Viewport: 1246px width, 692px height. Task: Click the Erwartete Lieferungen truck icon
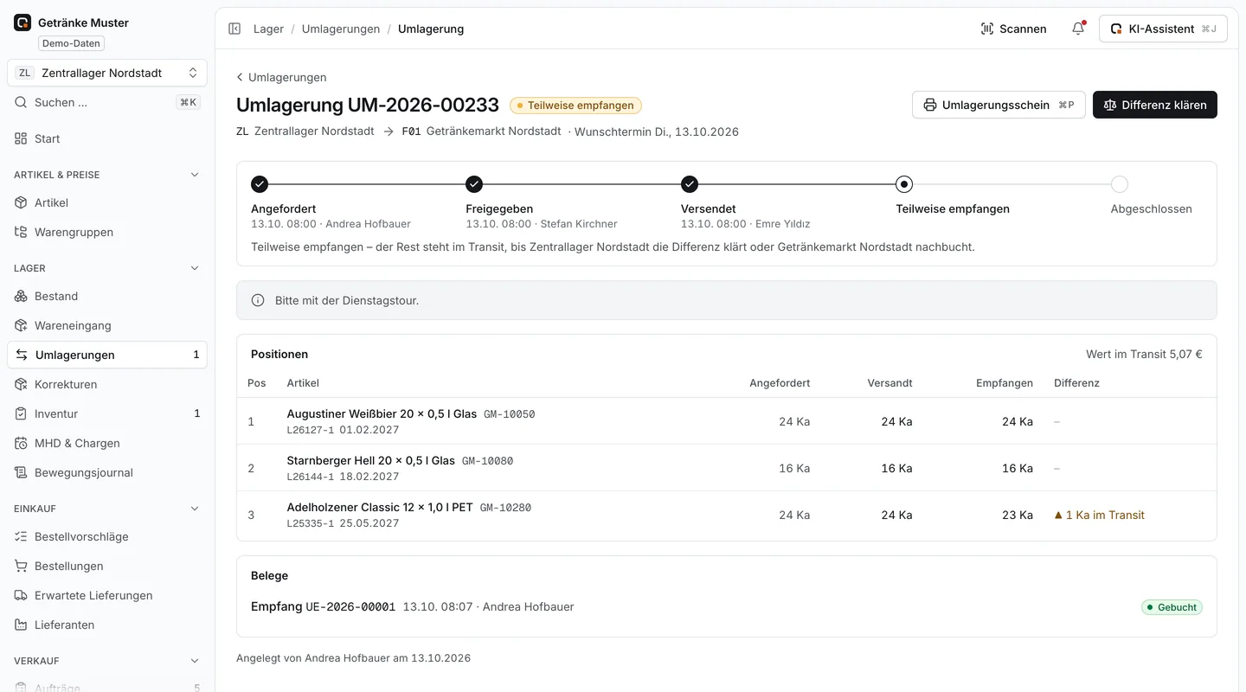click(21, 595)
